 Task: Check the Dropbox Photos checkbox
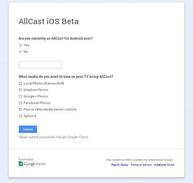[20, 90]
